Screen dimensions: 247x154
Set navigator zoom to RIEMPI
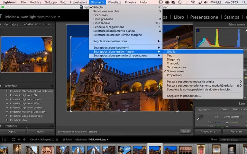click(38, 24)
